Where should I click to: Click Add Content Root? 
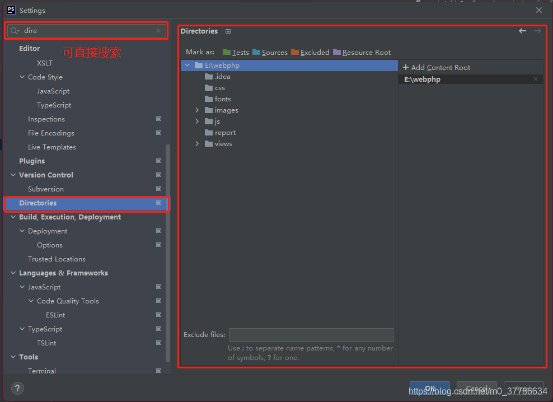click(436, 67)
